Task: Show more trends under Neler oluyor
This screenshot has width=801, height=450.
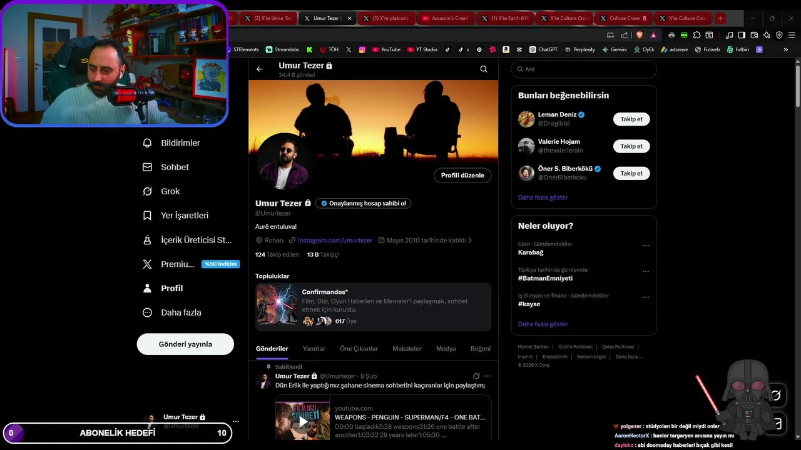Action: 543,324
